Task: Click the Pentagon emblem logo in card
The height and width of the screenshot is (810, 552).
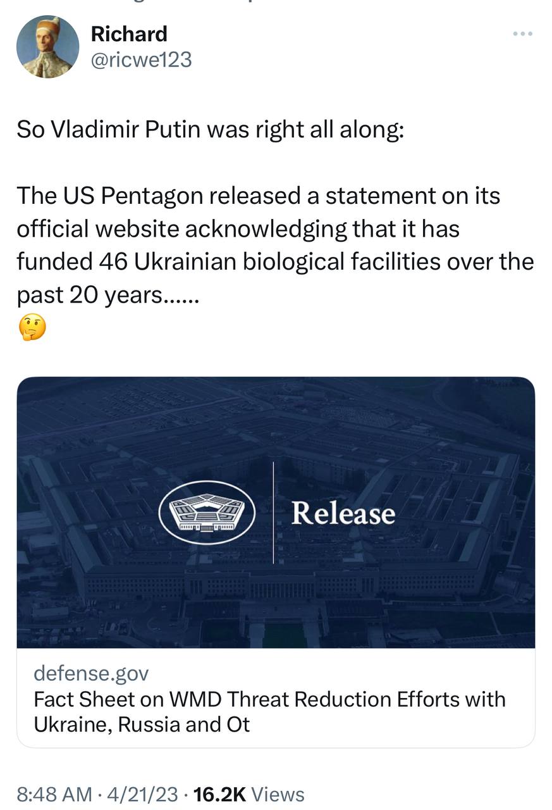Action: click(206, 512)
